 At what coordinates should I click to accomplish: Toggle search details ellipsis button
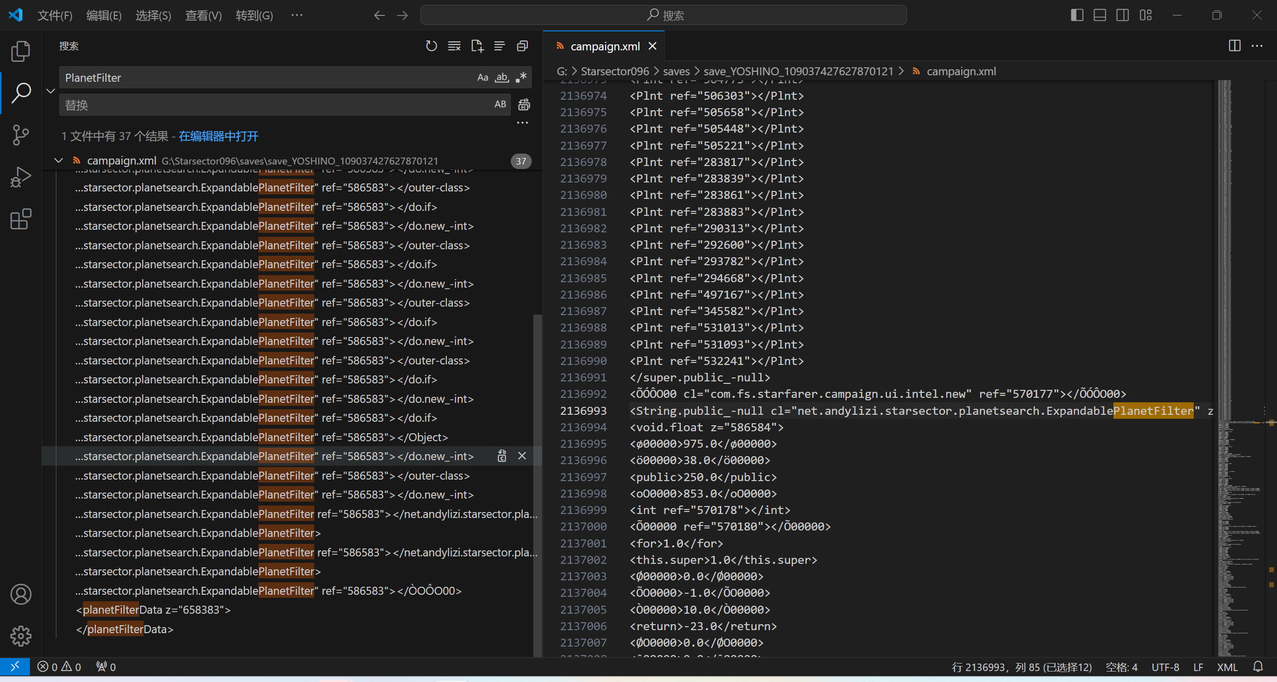point(522,123)
